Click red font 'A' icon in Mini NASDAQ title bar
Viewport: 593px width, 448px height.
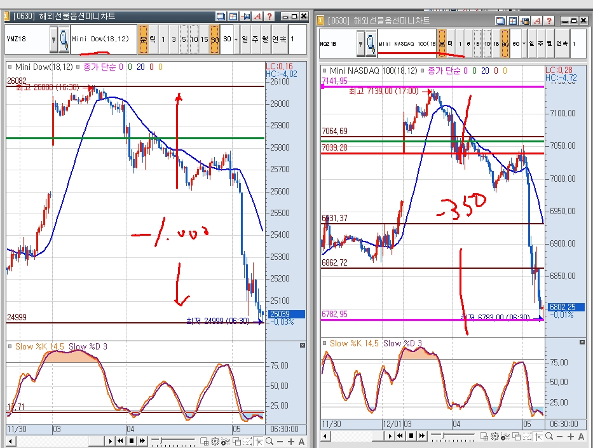point(538,21)
